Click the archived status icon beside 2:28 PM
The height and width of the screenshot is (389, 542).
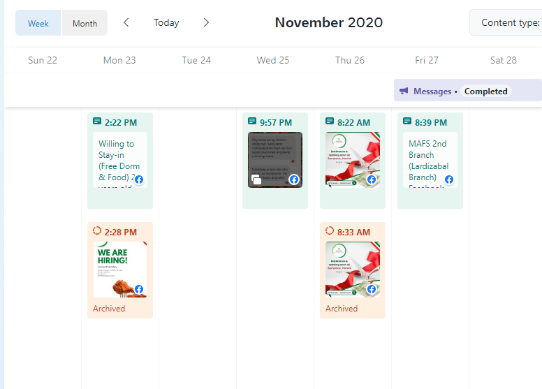(97, 230)
